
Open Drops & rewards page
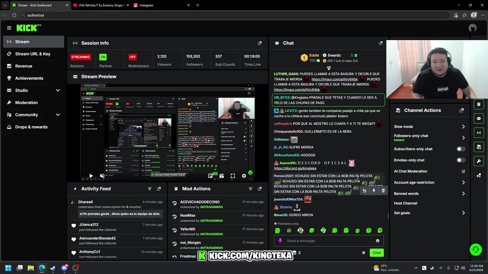[34, 127]
